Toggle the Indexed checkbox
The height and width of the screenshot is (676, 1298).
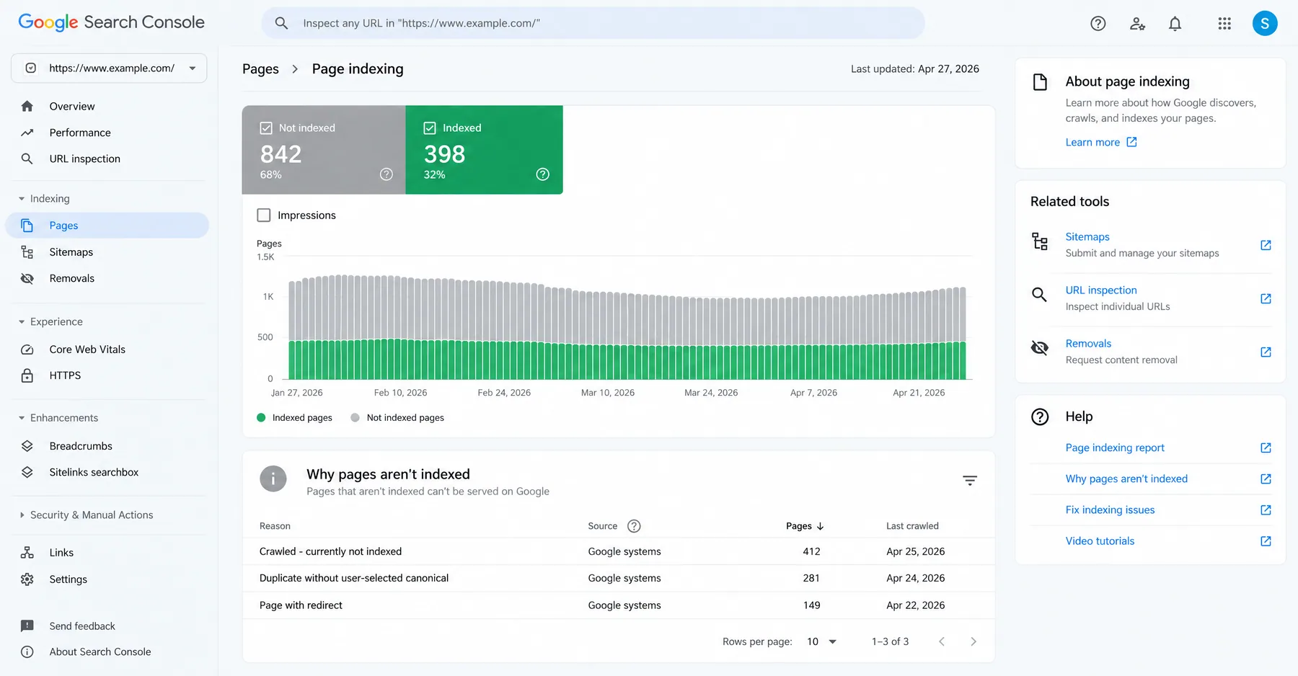pos(430,128)
